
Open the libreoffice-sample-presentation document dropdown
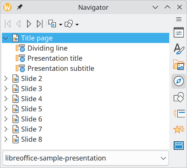(86, 158)
